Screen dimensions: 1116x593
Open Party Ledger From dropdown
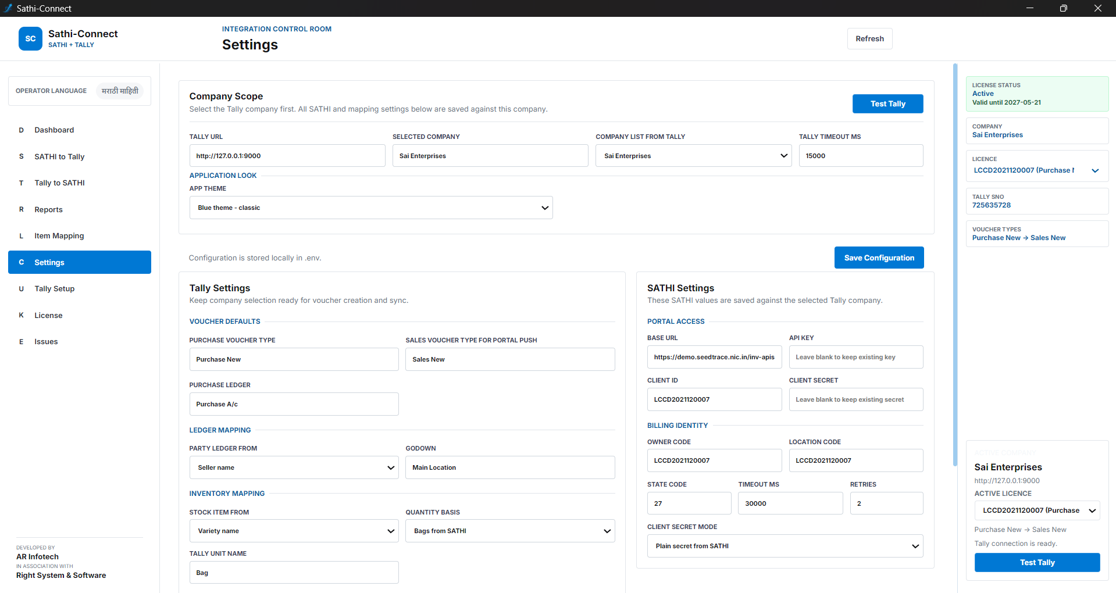pyautogui.click(x=294, y=467)
